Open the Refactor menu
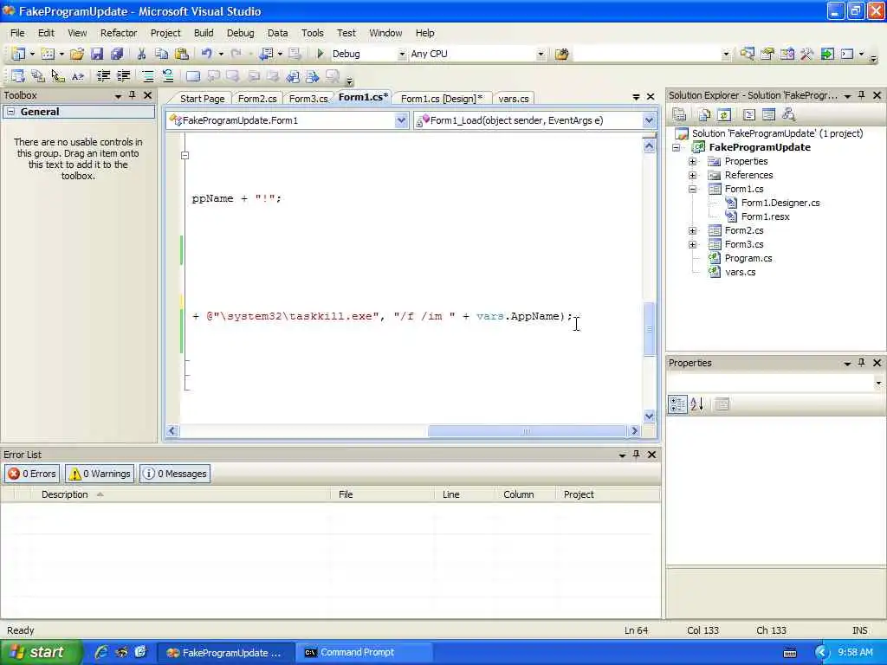 pyautogui.click(x=118, y=33)
